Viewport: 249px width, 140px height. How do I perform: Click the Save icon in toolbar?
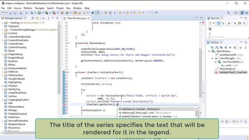[x=11, y=13]
